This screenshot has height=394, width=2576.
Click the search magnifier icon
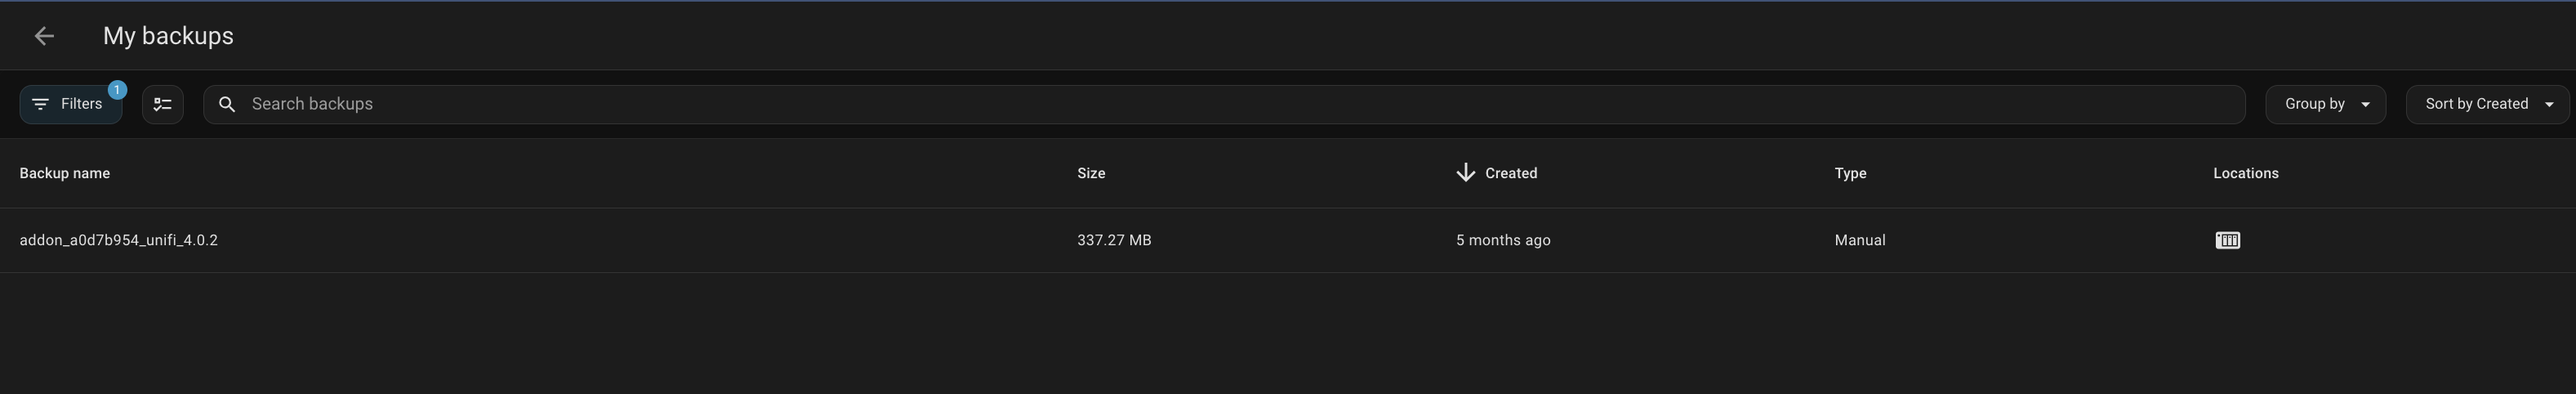[x=227, y=104]
